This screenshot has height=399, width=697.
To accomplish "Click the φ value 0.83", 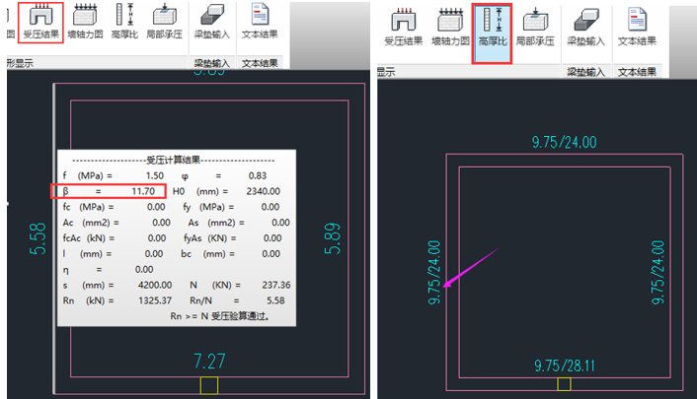I will tap(258, 175).
